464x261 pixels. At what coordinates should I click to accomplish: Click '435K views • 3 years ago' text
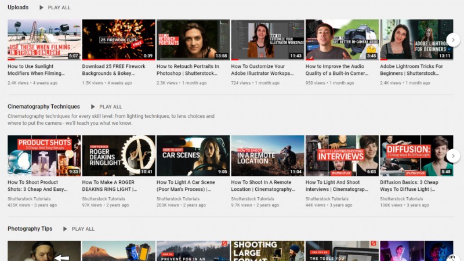pos(32,205)
